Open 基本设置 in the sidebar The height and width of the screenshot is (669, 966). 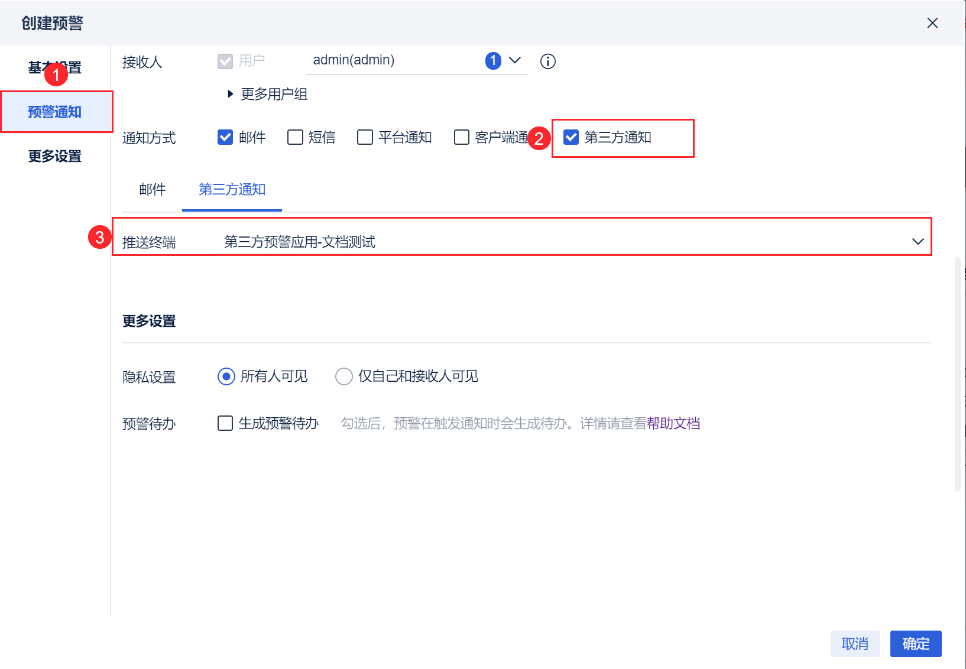click(55, 67)
